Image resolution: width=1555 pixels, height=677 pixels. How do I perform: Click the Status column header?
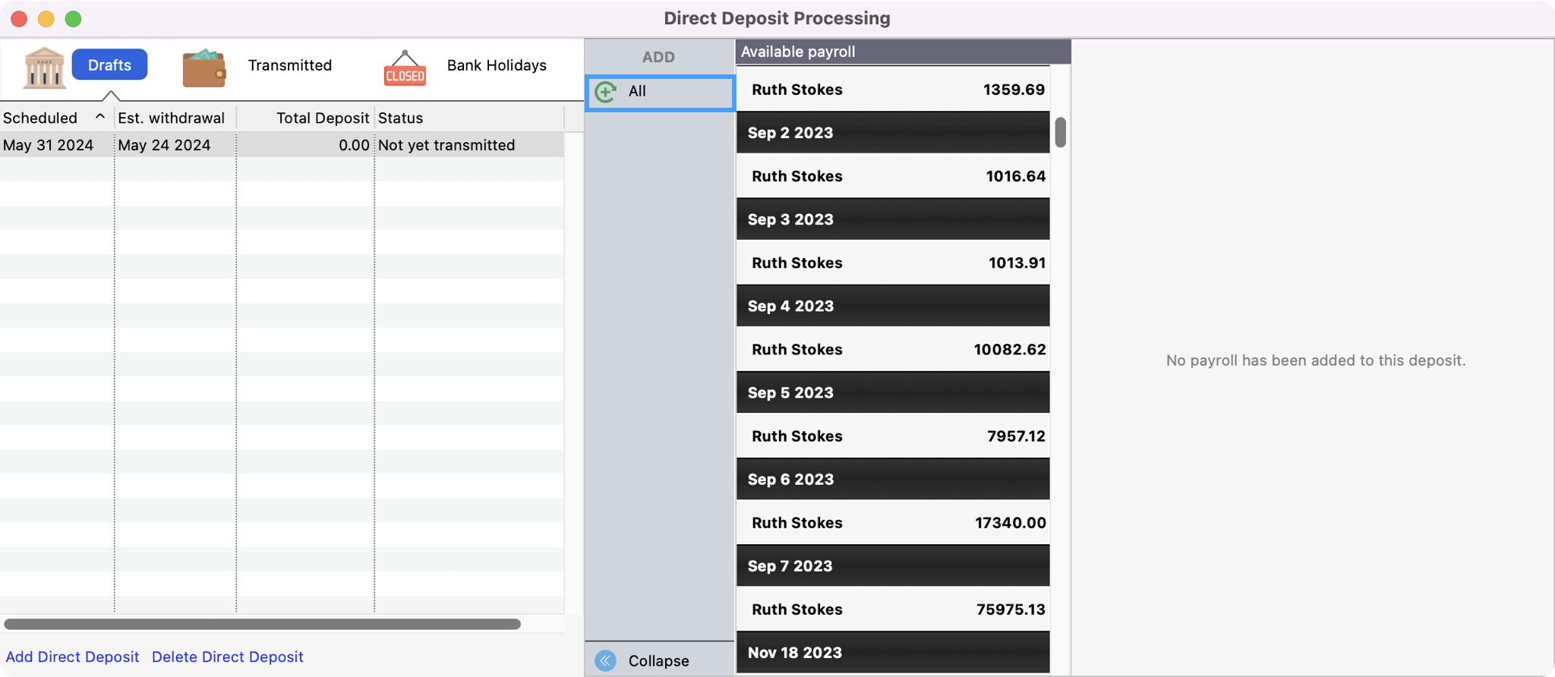[401, 118]
